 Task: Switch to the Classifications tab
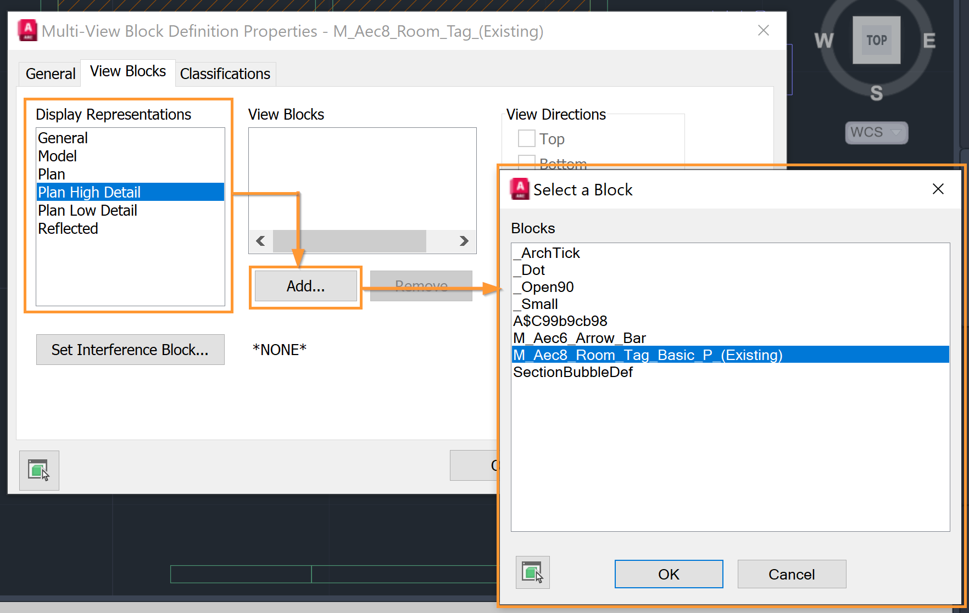click(x=225, y=74)
